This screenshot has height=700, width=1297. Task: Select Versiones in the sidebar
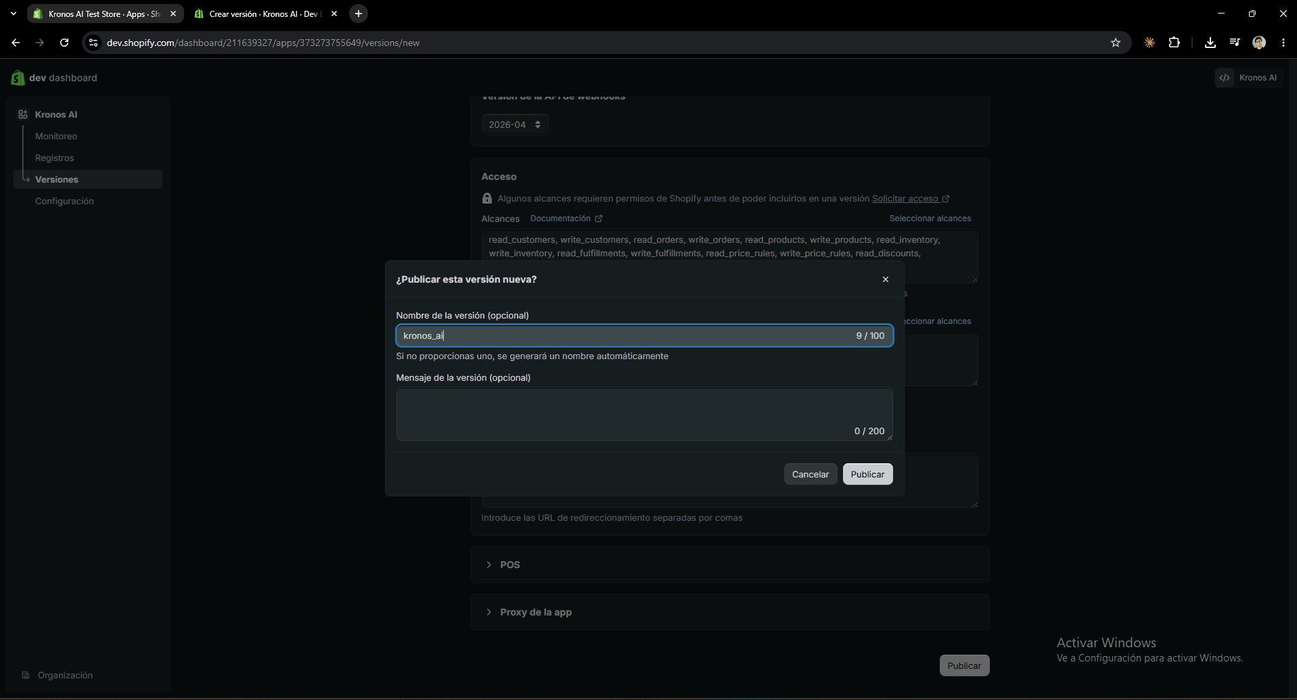click(88, 179)
